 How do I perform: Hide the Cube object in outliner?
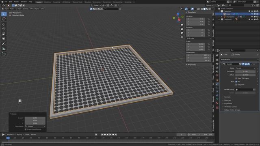[x=252, y=14]
